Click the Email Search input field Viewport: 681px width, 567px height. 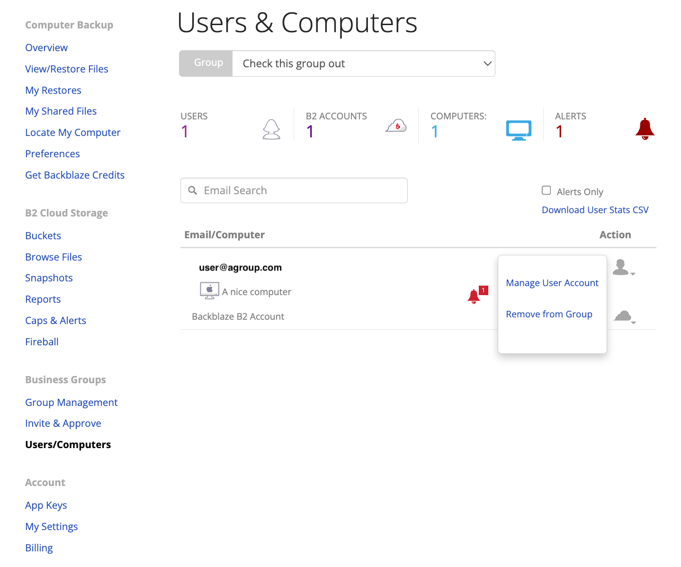pyautogui.click(x=294, y=190)
